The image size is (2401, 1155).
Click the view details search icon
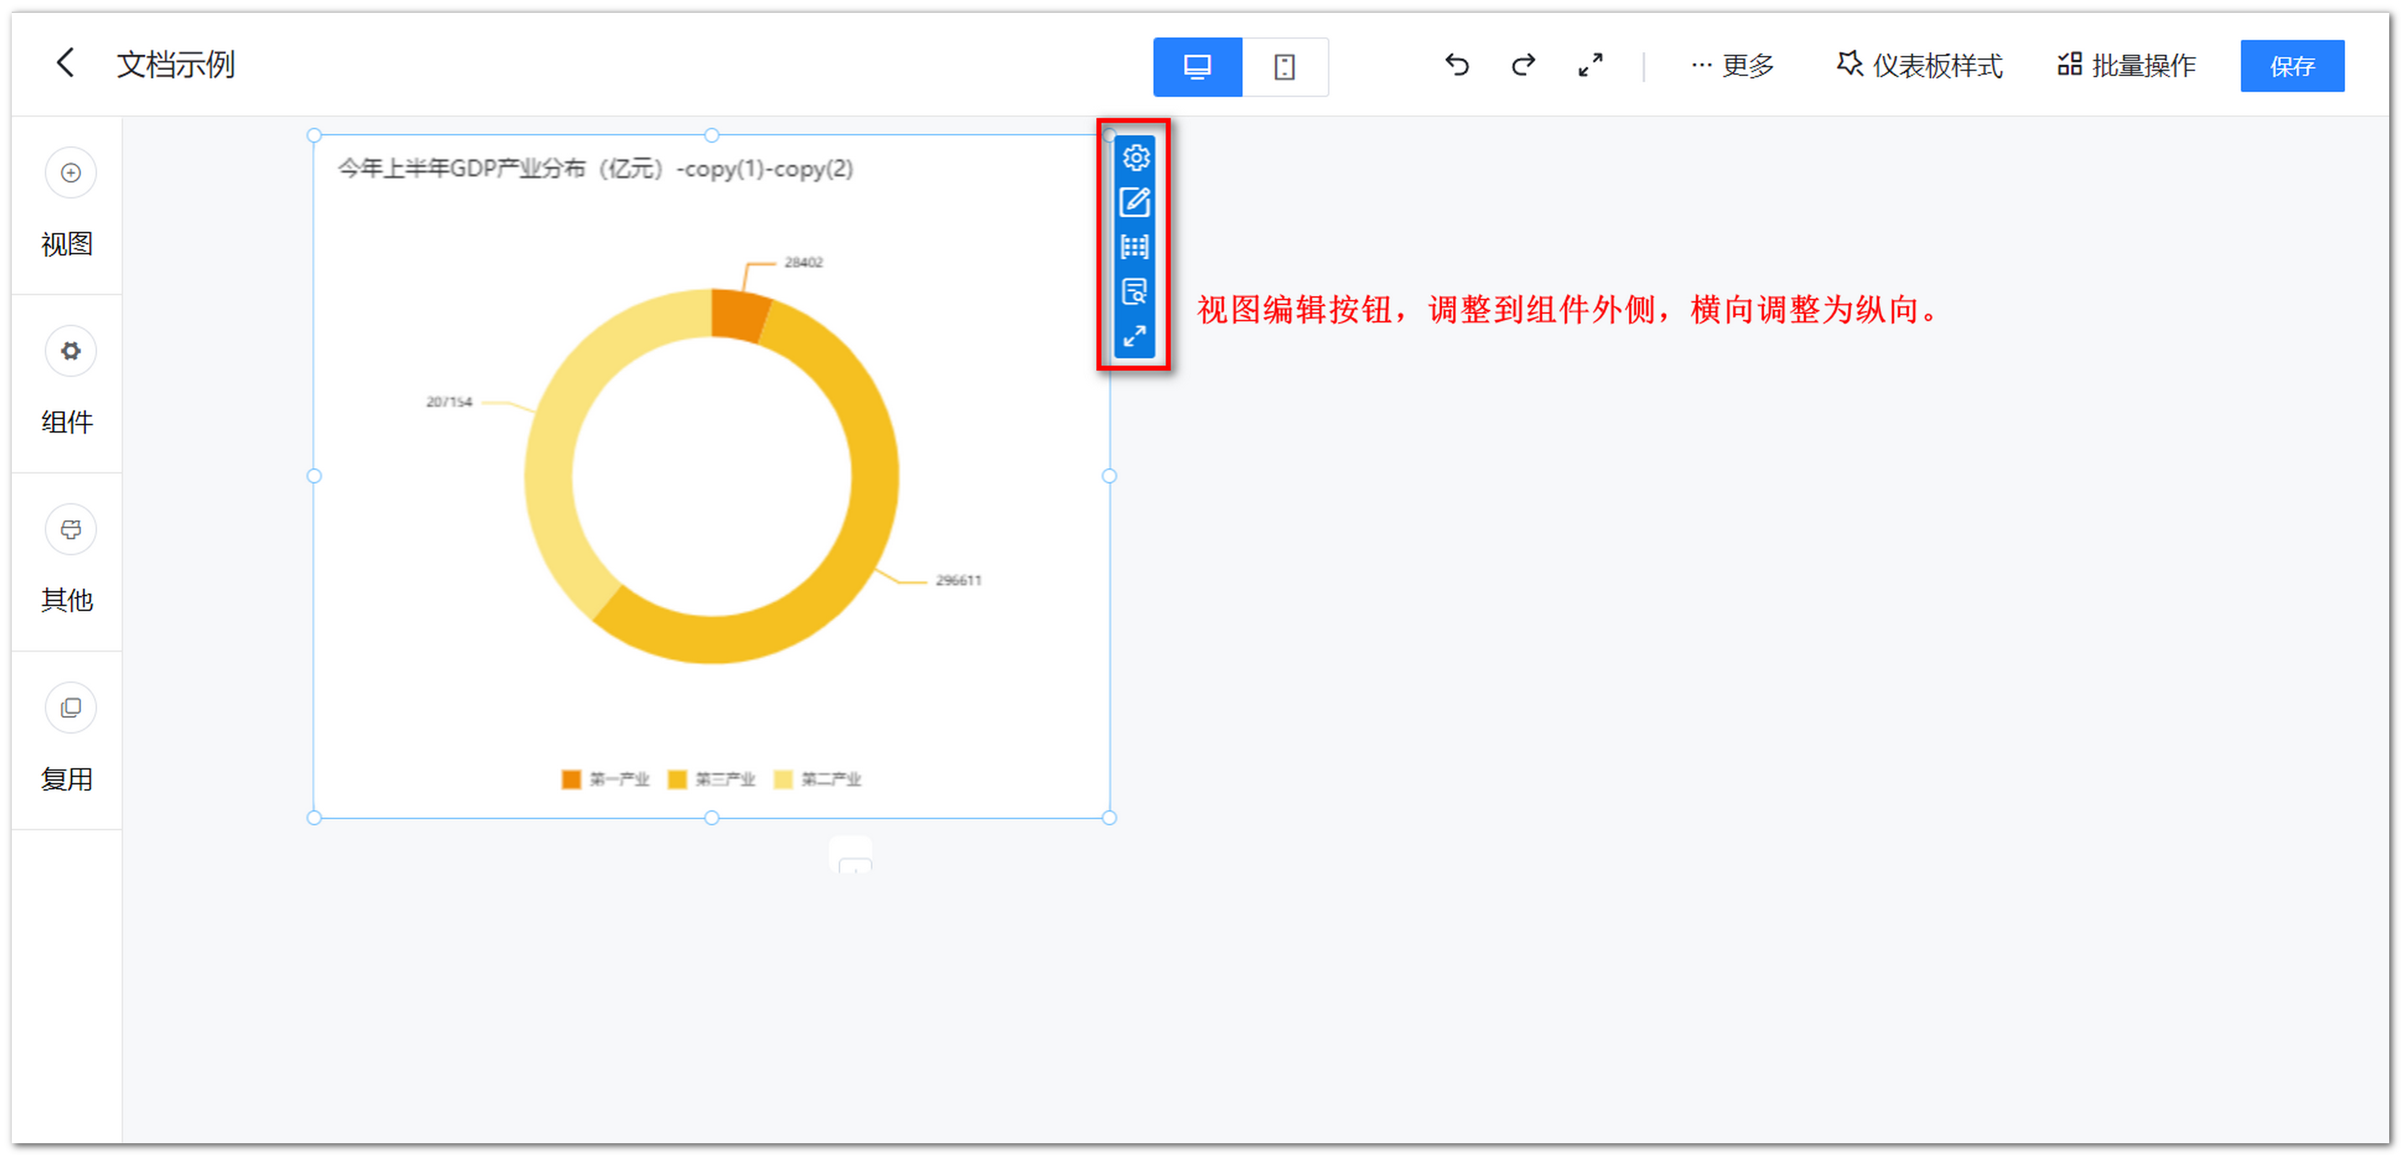tap(1134, 292)
